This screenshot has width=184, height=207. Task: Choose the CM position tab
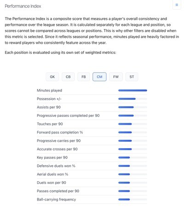click(99, 77)
